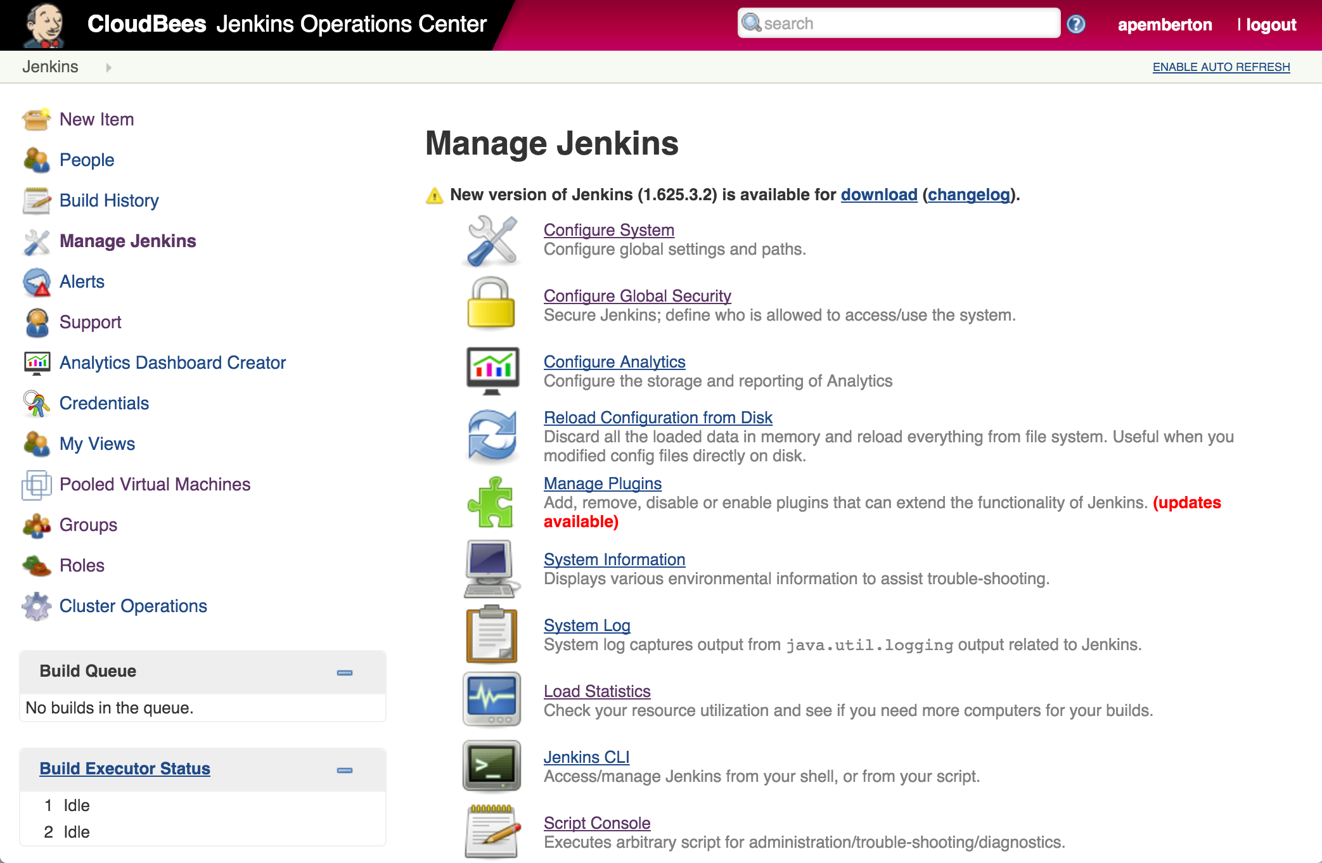
Task: Open the Credentials sidebar item
Action: (104, 403)
